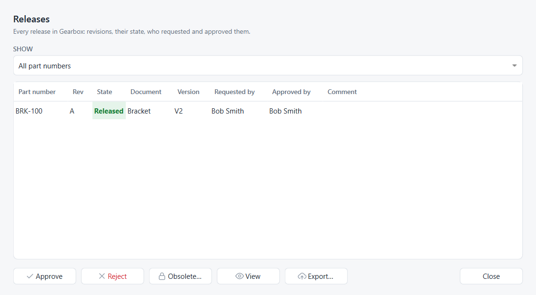This screenshot has height=295, width=536.
Task: Click the Rev column header
Action: (x=78, y=92)
